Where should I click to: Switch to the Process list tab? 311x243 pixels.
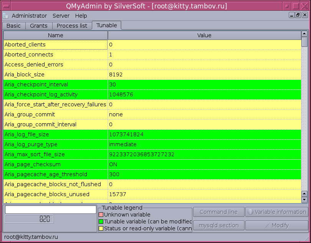click(x=72, y=26)
